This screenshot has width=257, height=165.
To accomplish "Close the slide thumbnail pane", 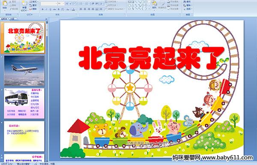I will (46, 19).
